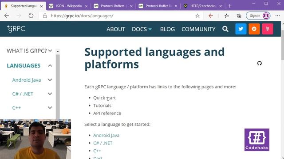Add this page to favorites with the star
This screenshot has width=284, height=159.
(197, 16)
